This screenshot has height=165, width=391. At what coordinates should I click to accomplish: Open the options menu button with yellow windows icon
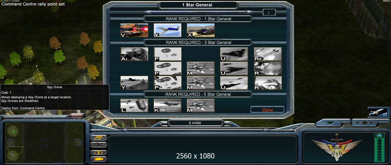(x=99, y=138)
